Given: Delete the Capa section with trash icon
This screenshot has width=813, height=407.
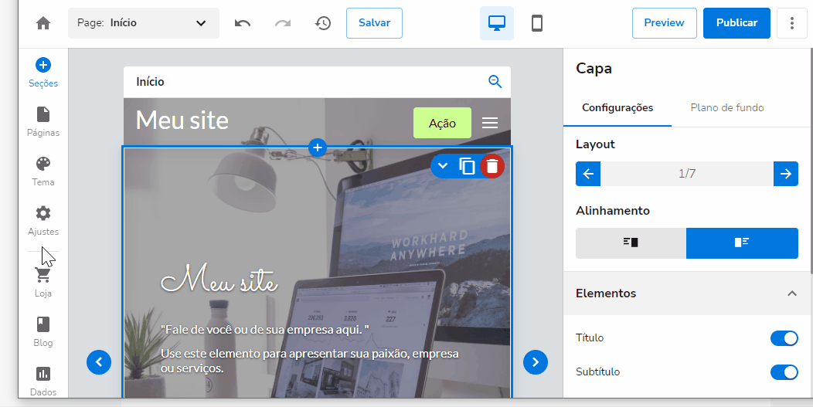Looking at the screenshot, I should (x=492, y=166).
